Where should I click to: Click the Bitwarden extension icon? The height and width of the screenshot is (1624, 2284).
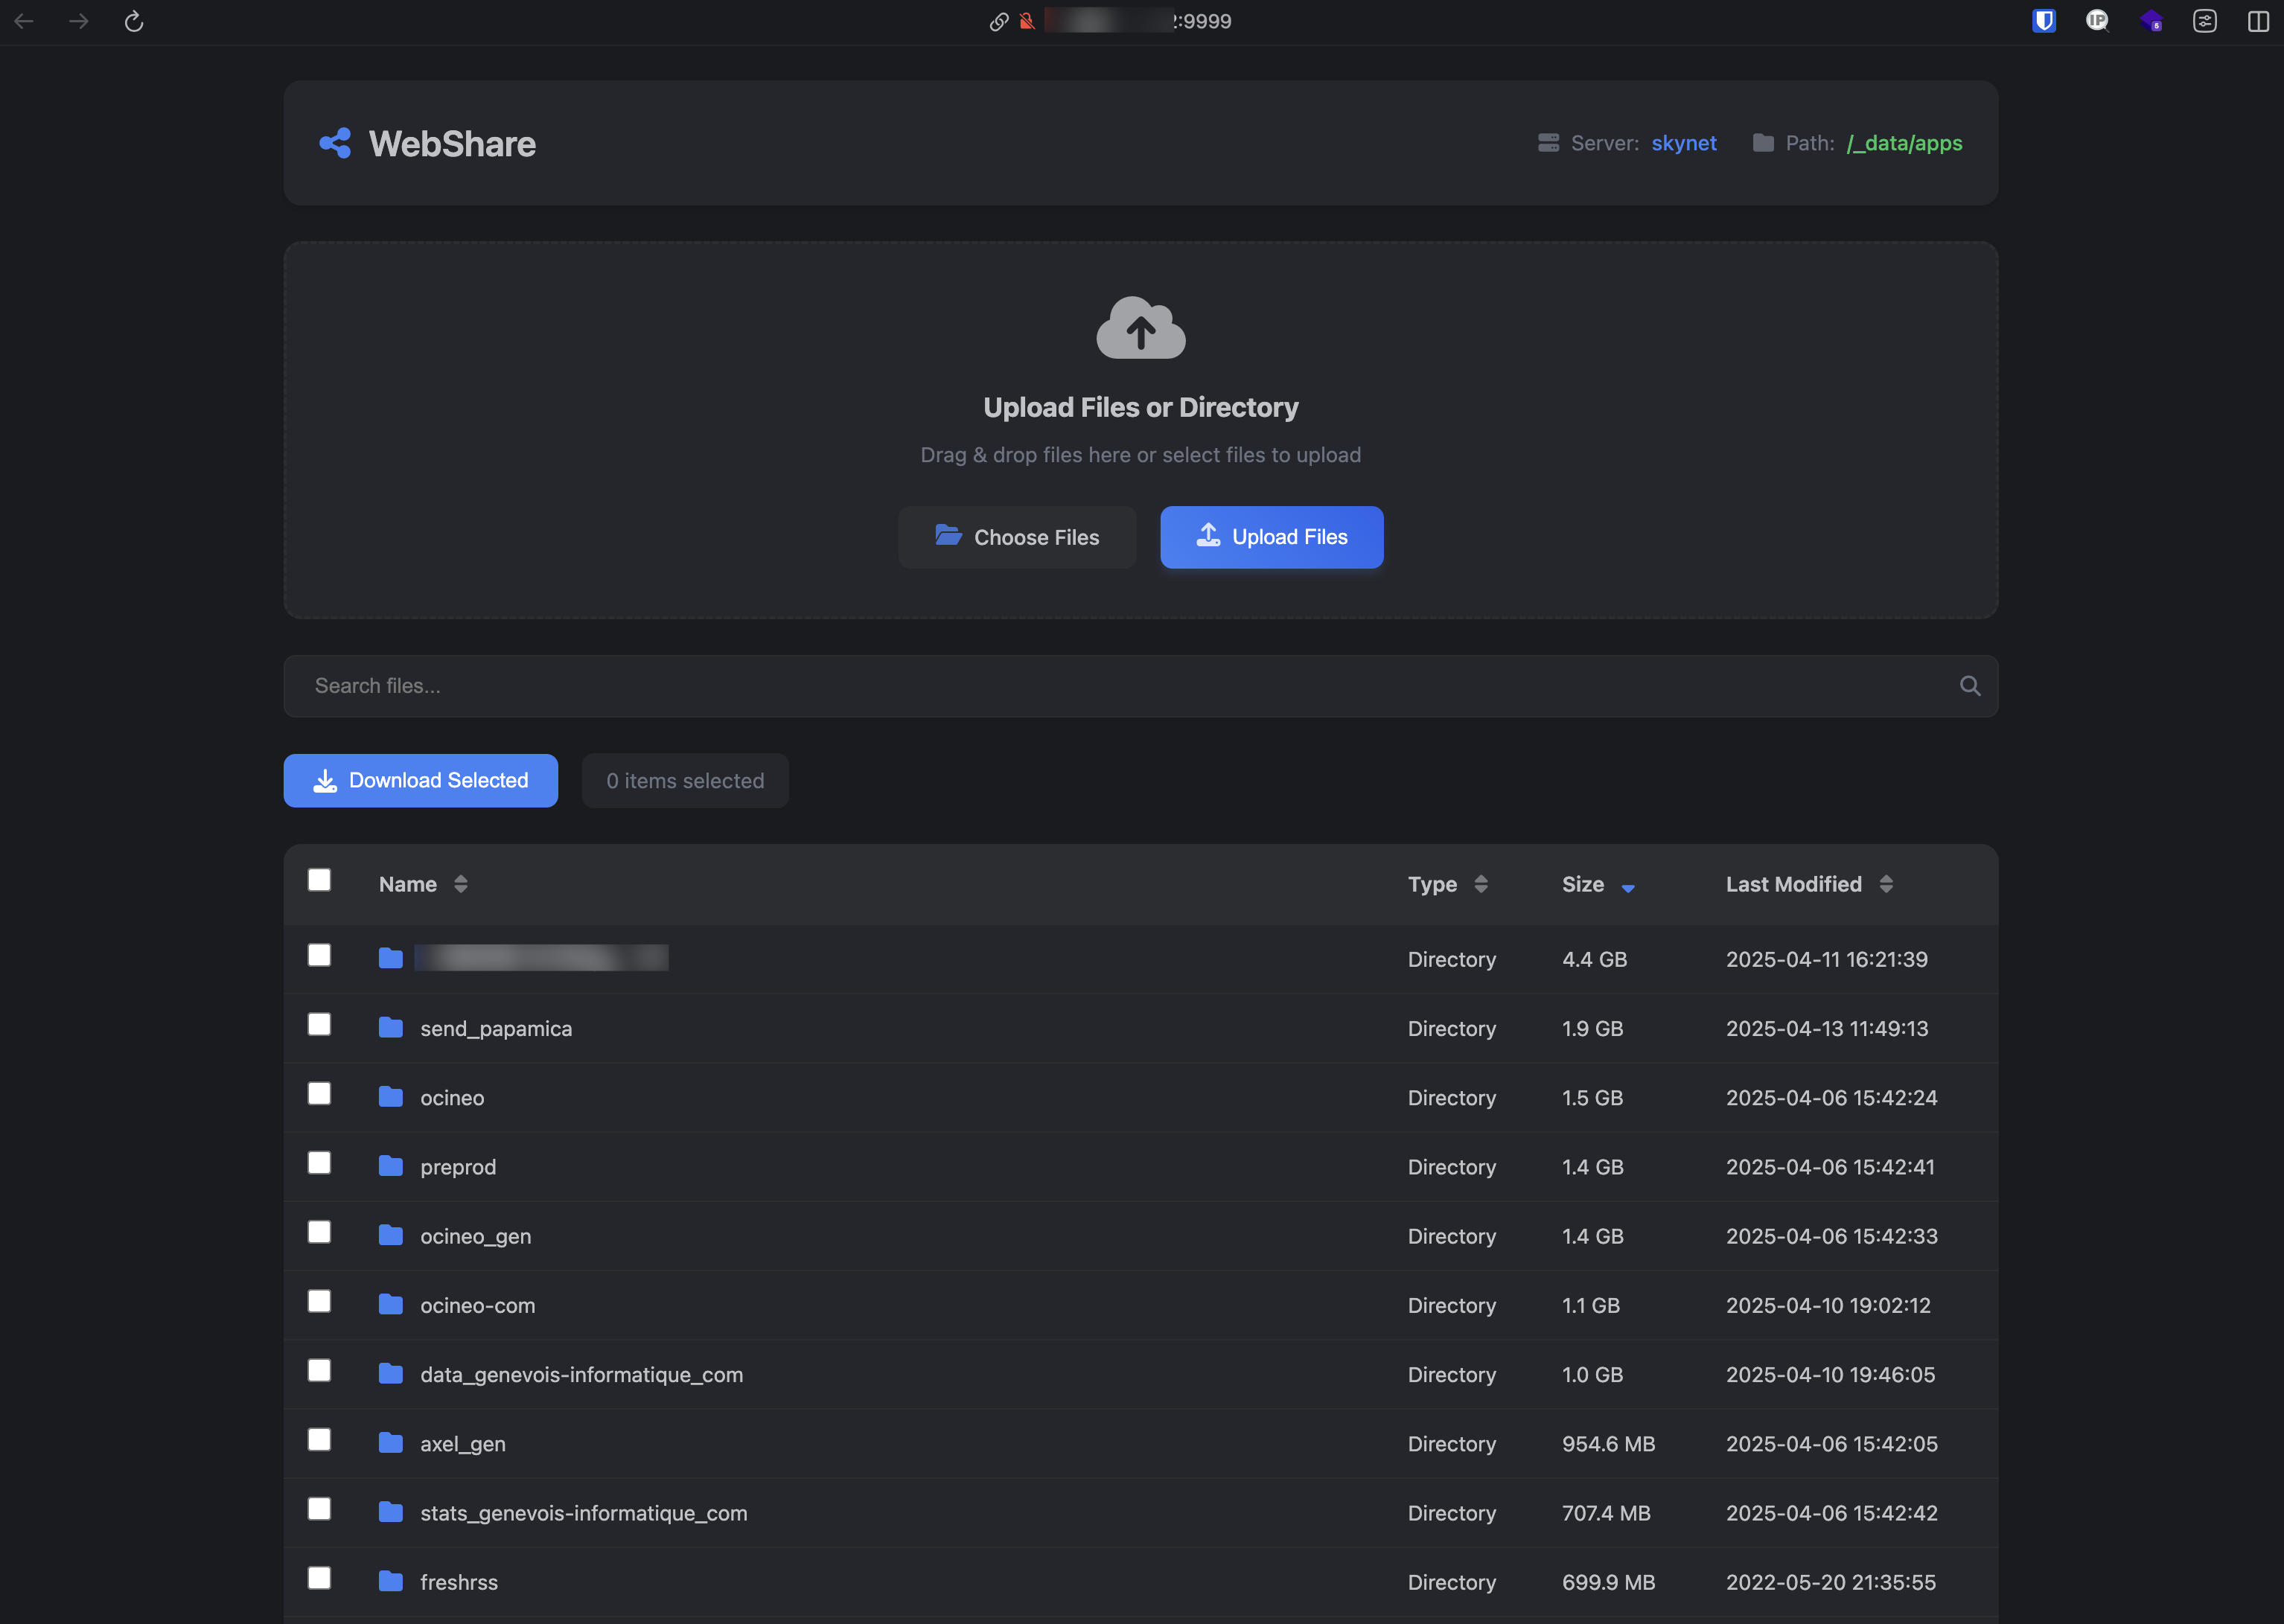tap(2043, 21)
